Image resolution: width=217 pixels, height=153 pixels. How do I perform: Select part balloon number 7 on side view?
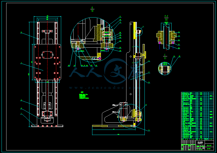[x=149, y=72]
